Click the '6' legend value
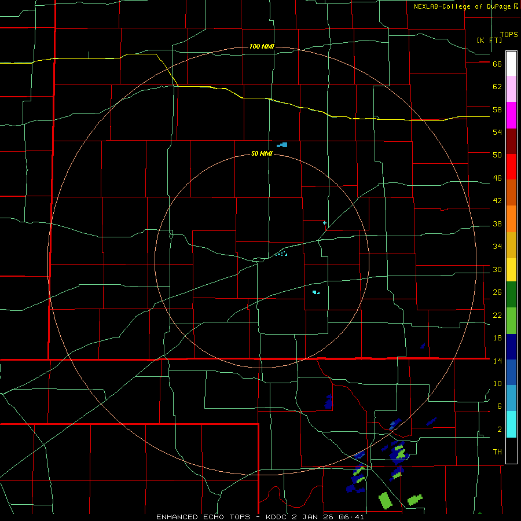The height and width of the screenshot is (521, 521). (x=500, y=406)
